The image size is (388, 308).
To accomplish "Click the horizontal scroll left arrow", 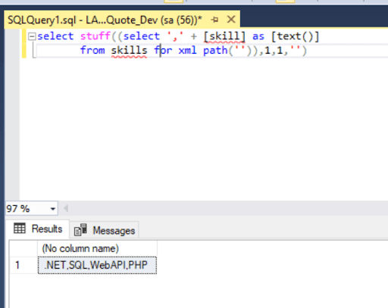I will point(66,208).
